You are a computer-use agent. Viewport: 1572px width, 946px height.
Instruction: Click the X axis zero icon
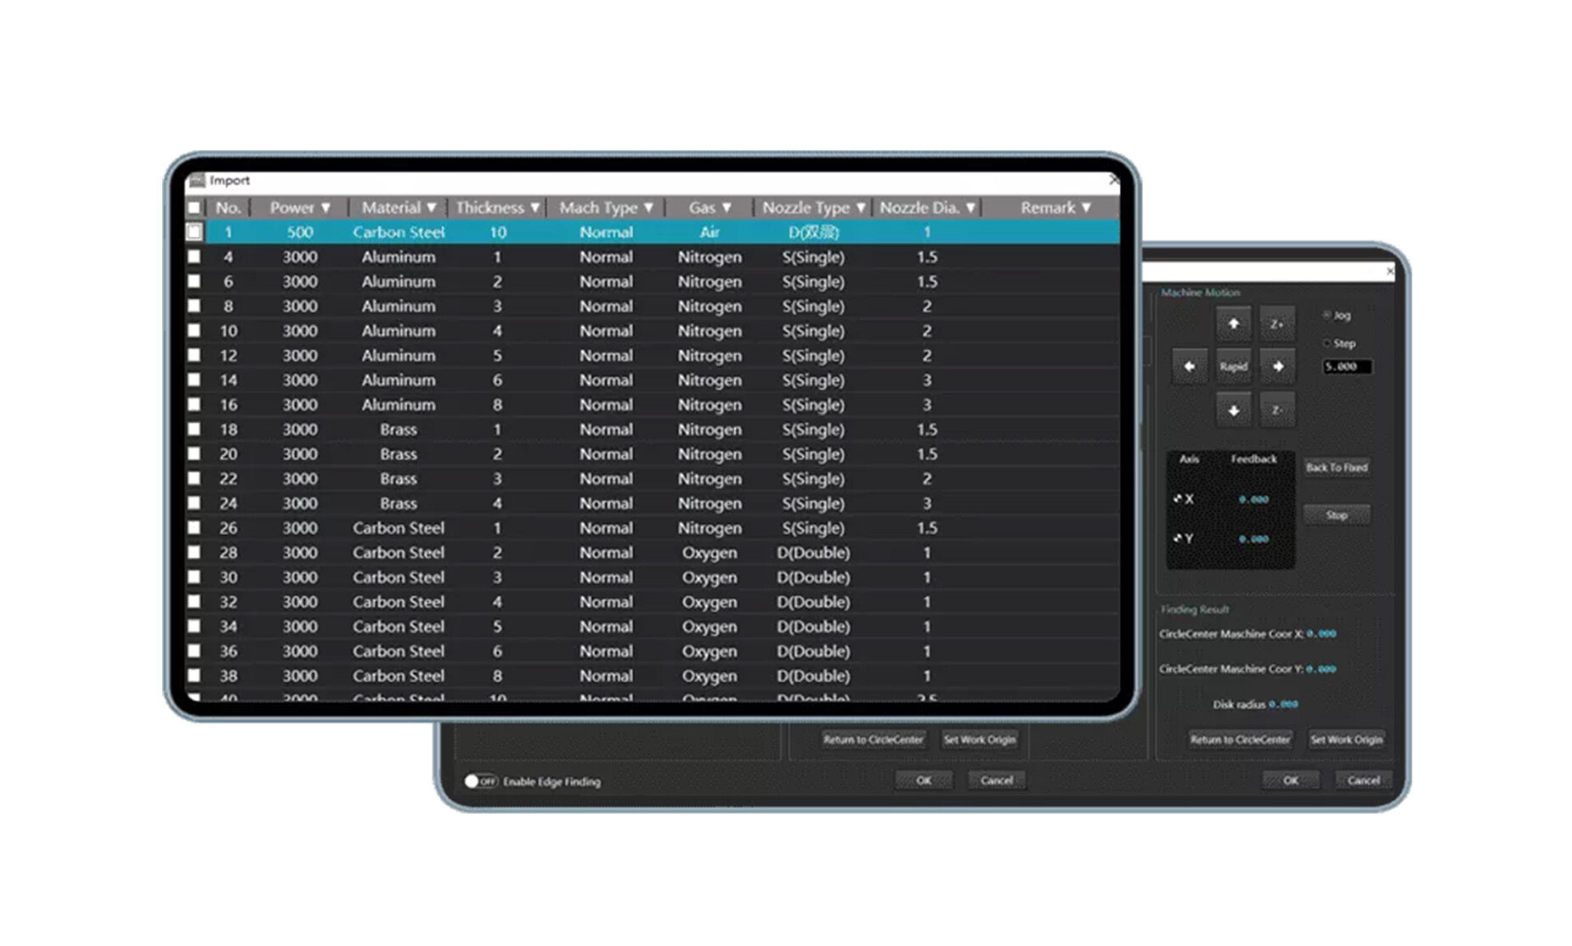click(x=1178, y=499)
